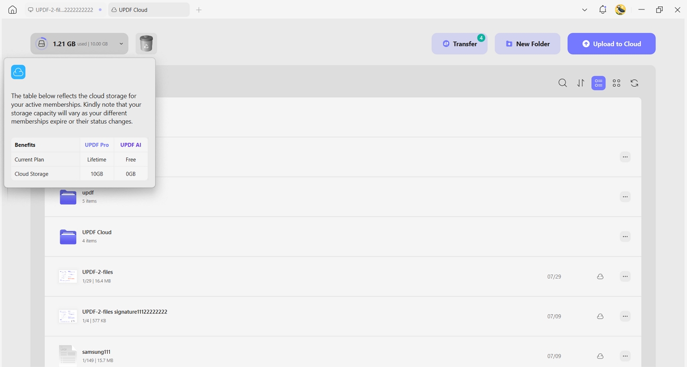Image resolution: width=687 pixels, height=367 pixels.
Task: Open more options for UPDF-2-files signature11122222222
Action: 625,316
